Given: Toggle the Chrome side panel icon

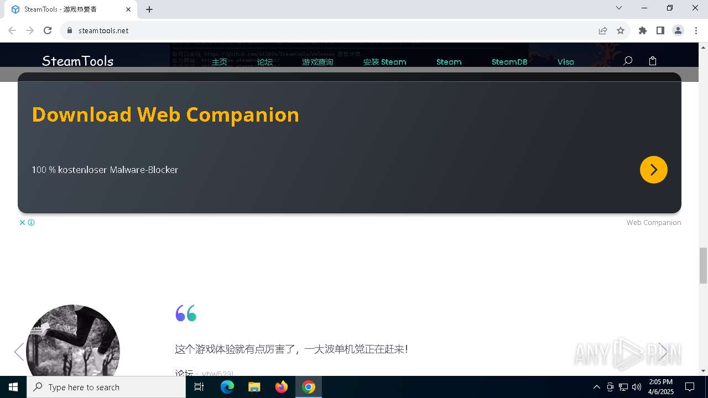Looking at the screenshot, I should point(660,30).
